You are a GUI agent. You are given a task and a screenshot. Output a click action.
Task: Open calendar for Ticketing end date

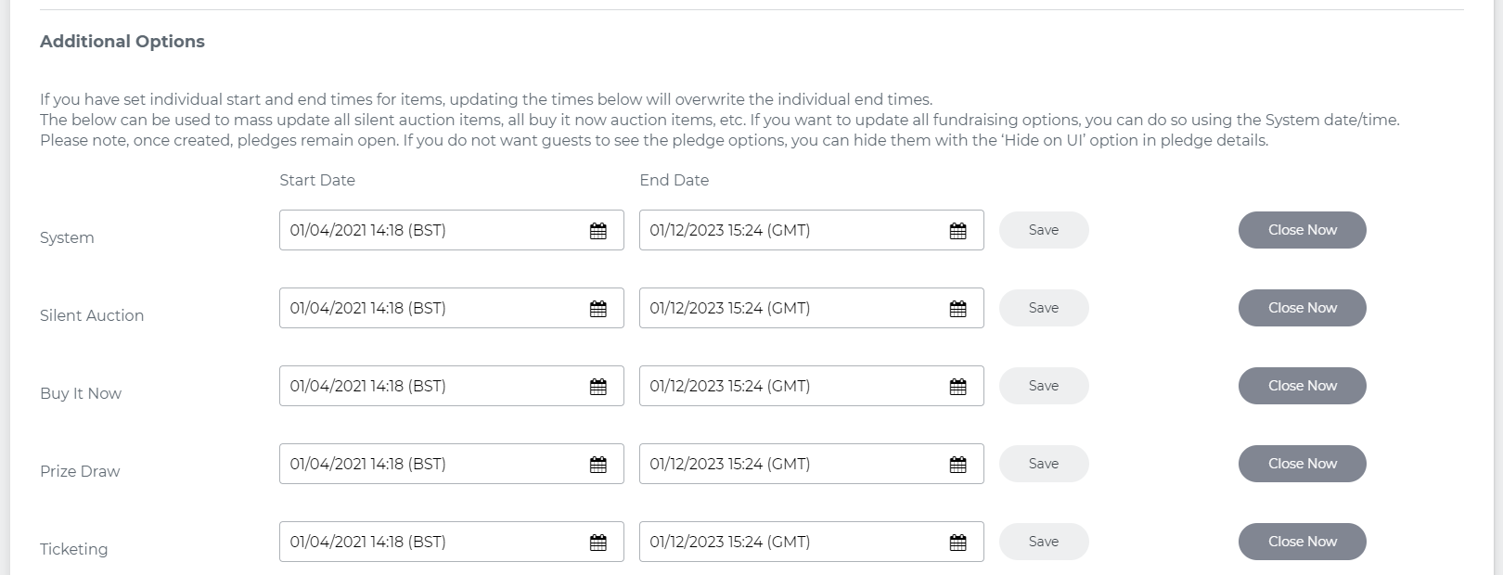point(958,543)
